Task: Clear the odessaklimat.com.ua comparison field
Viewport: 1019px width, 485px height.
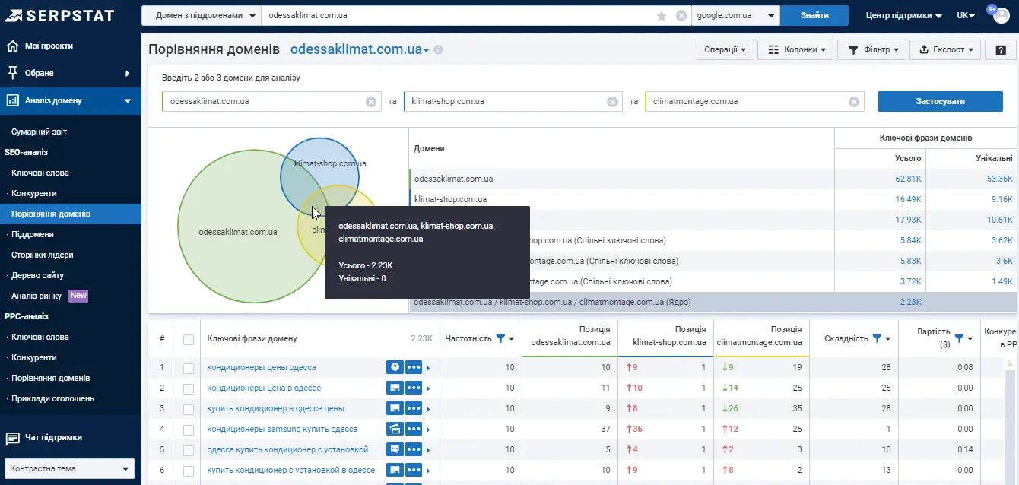Action: [x=370, y=102]
